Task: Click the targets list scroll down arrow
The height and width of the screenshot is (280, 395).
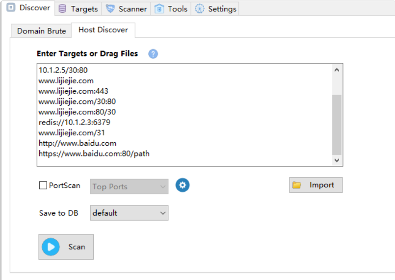Action: coord(337,160)
